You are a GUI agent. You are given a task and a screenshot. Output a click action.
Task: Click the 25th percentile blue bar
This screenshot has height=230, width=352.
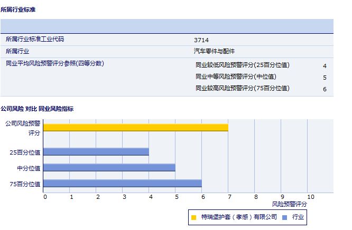pos(96,152)
